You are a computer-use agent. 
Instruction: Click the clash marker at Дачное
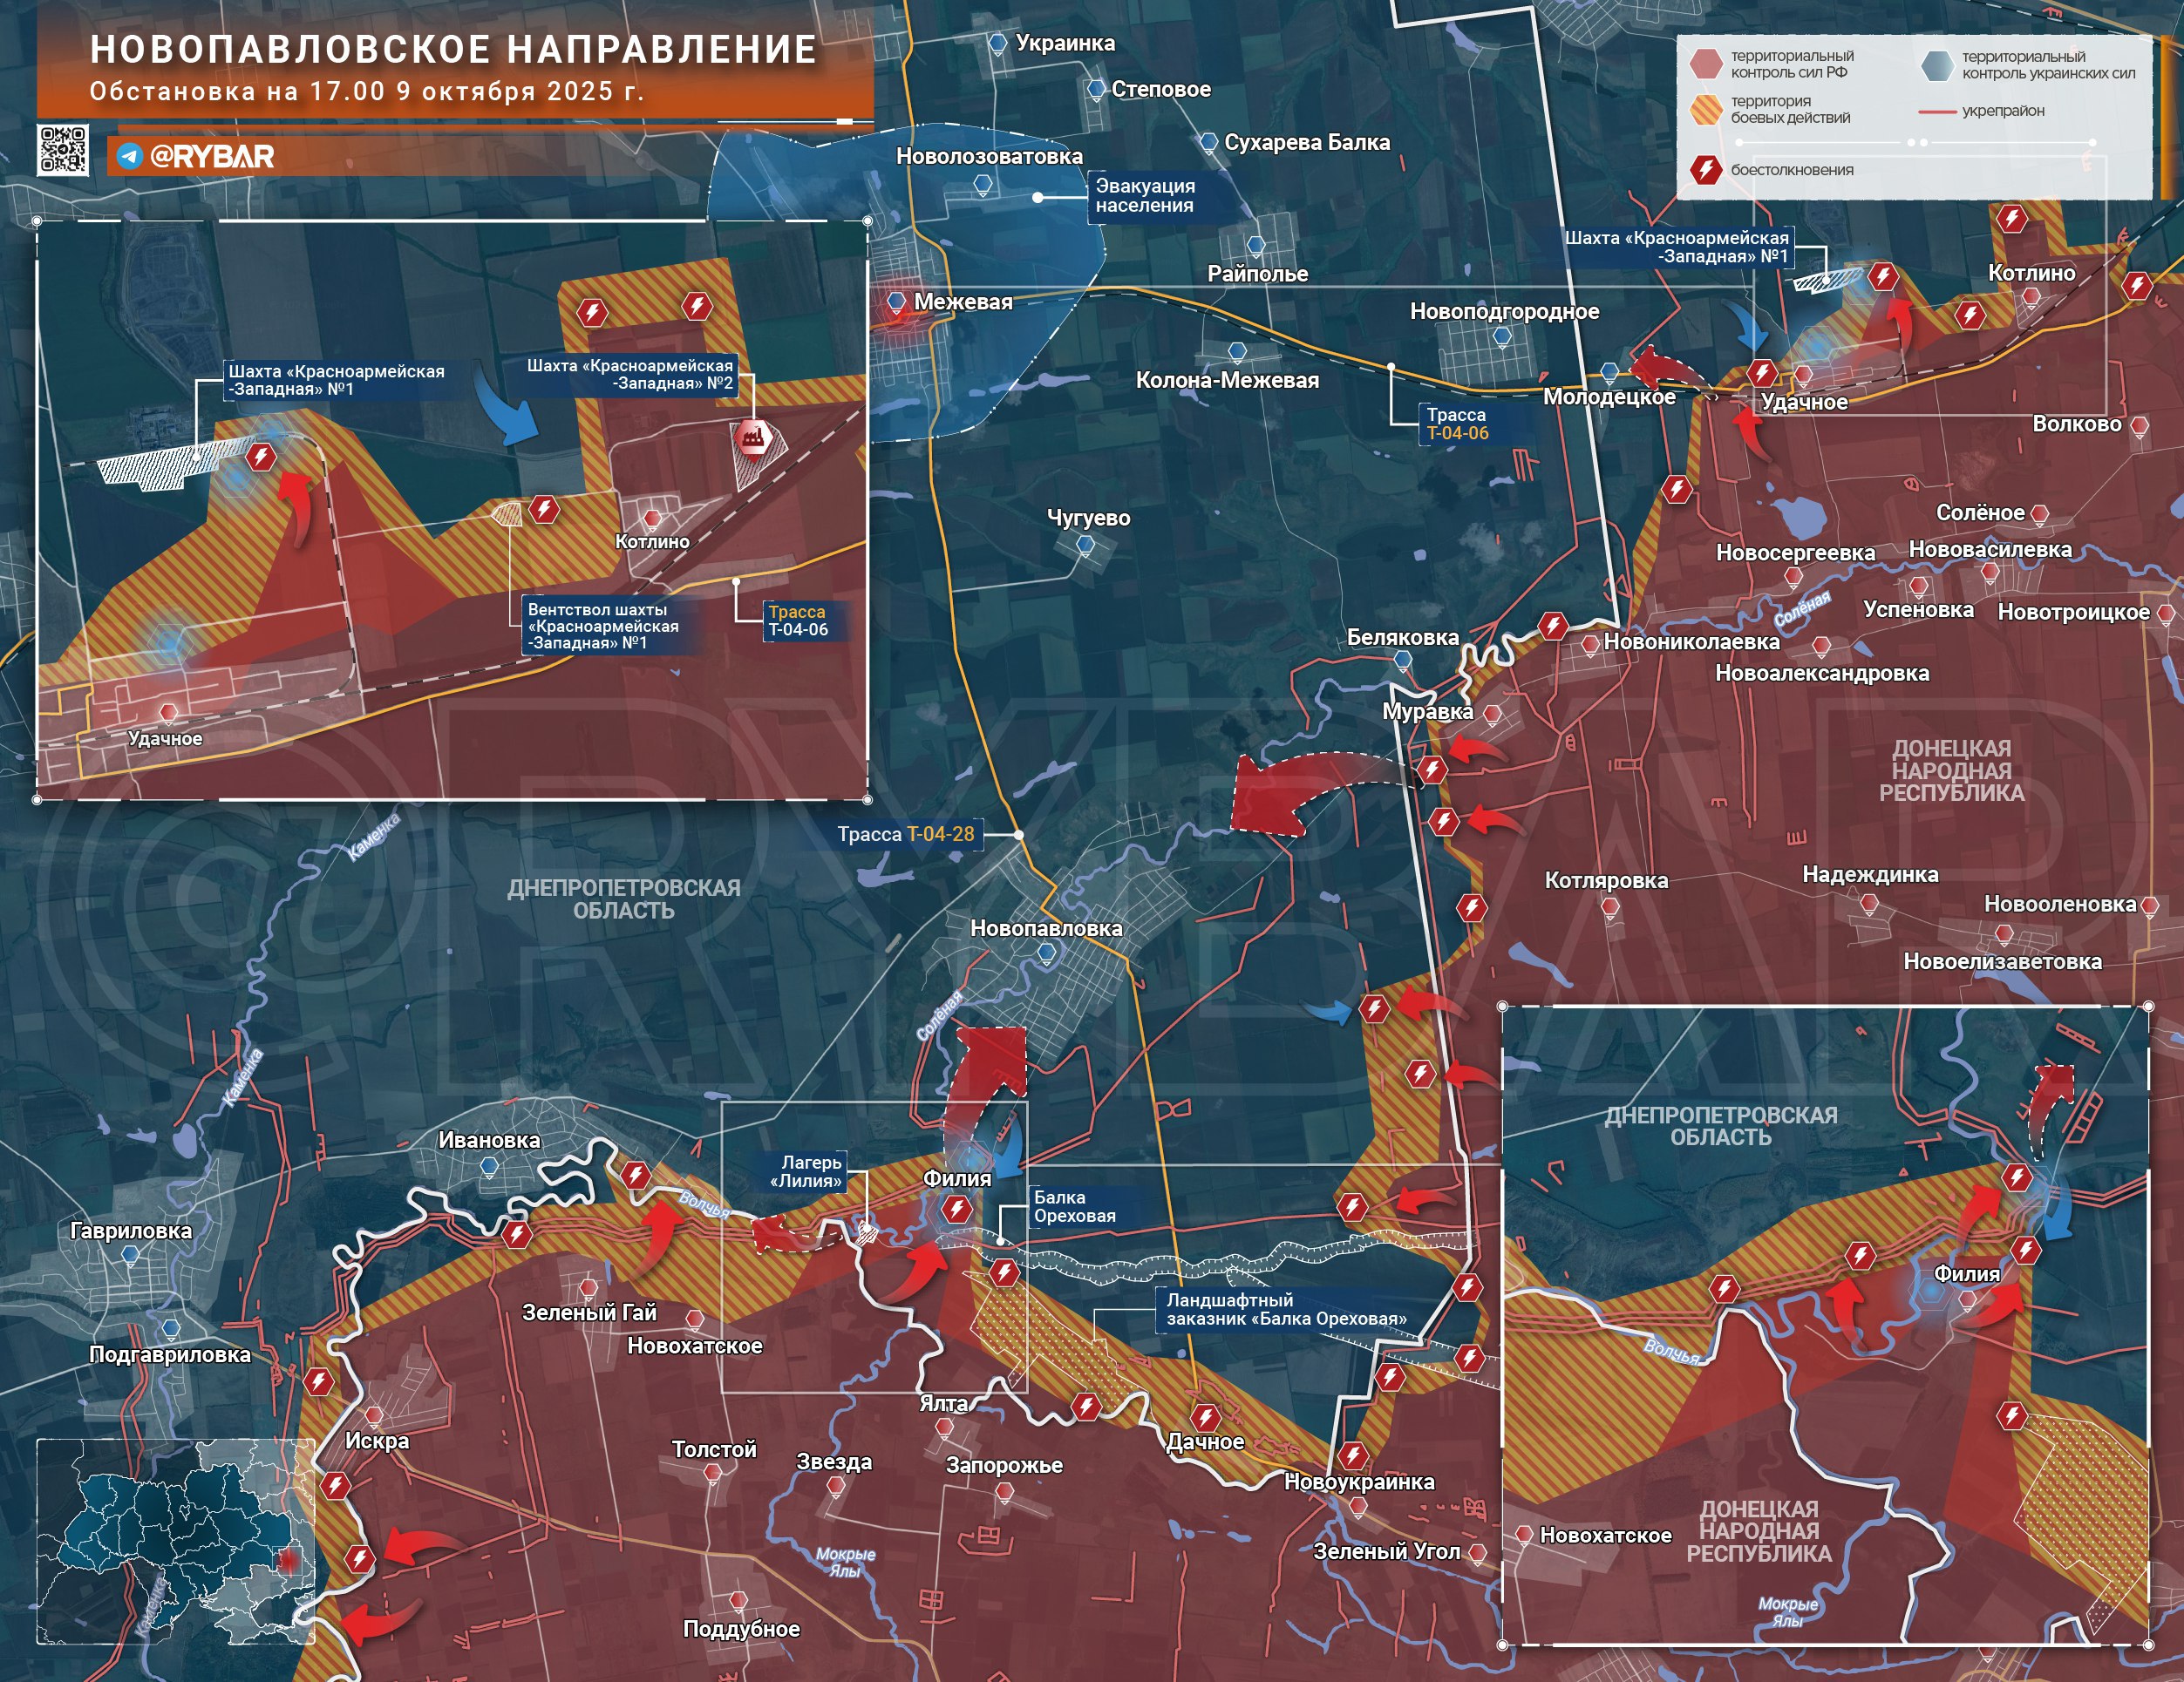click(x=1205, y=1417)
